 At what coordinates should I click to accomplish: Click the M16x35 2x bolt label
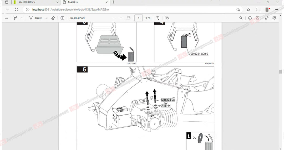click(x=168, y=100)
